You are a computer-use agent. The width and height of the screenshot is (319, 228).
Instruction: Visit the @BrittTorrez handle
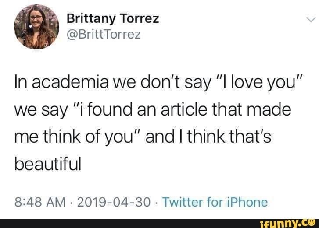[104, 34]
